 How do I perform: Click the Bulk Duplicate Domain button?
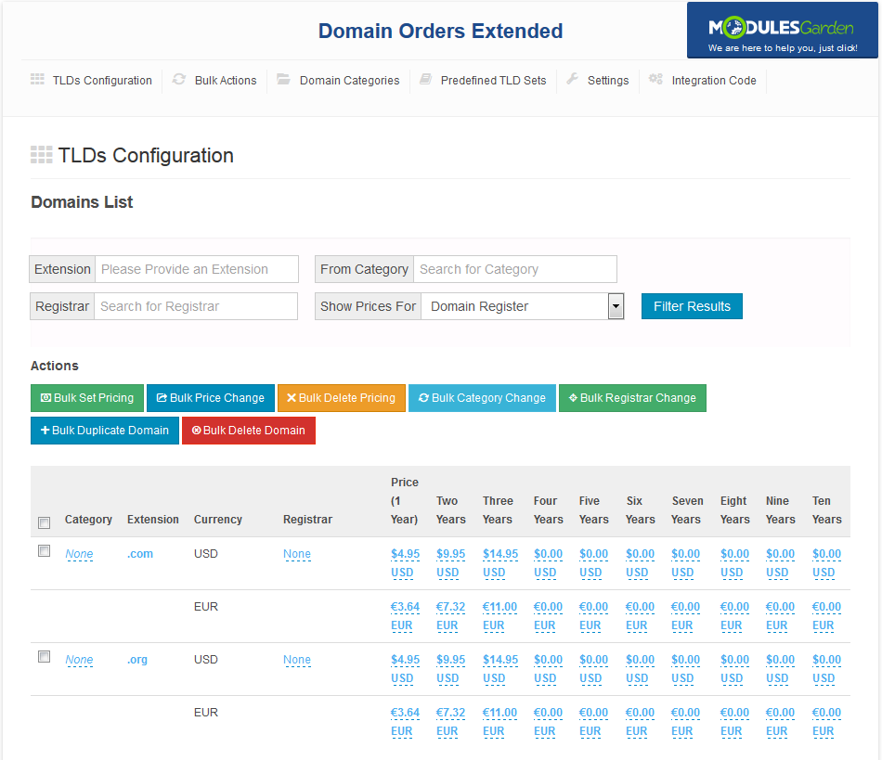[x=105, y=431]
